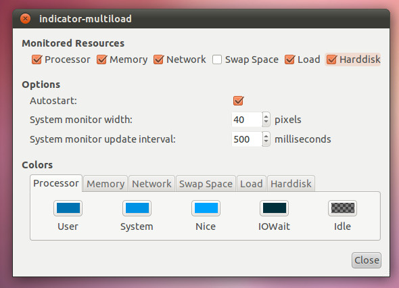
Task: Select the Swap Space colors tab
Action: tap(206, 184)
